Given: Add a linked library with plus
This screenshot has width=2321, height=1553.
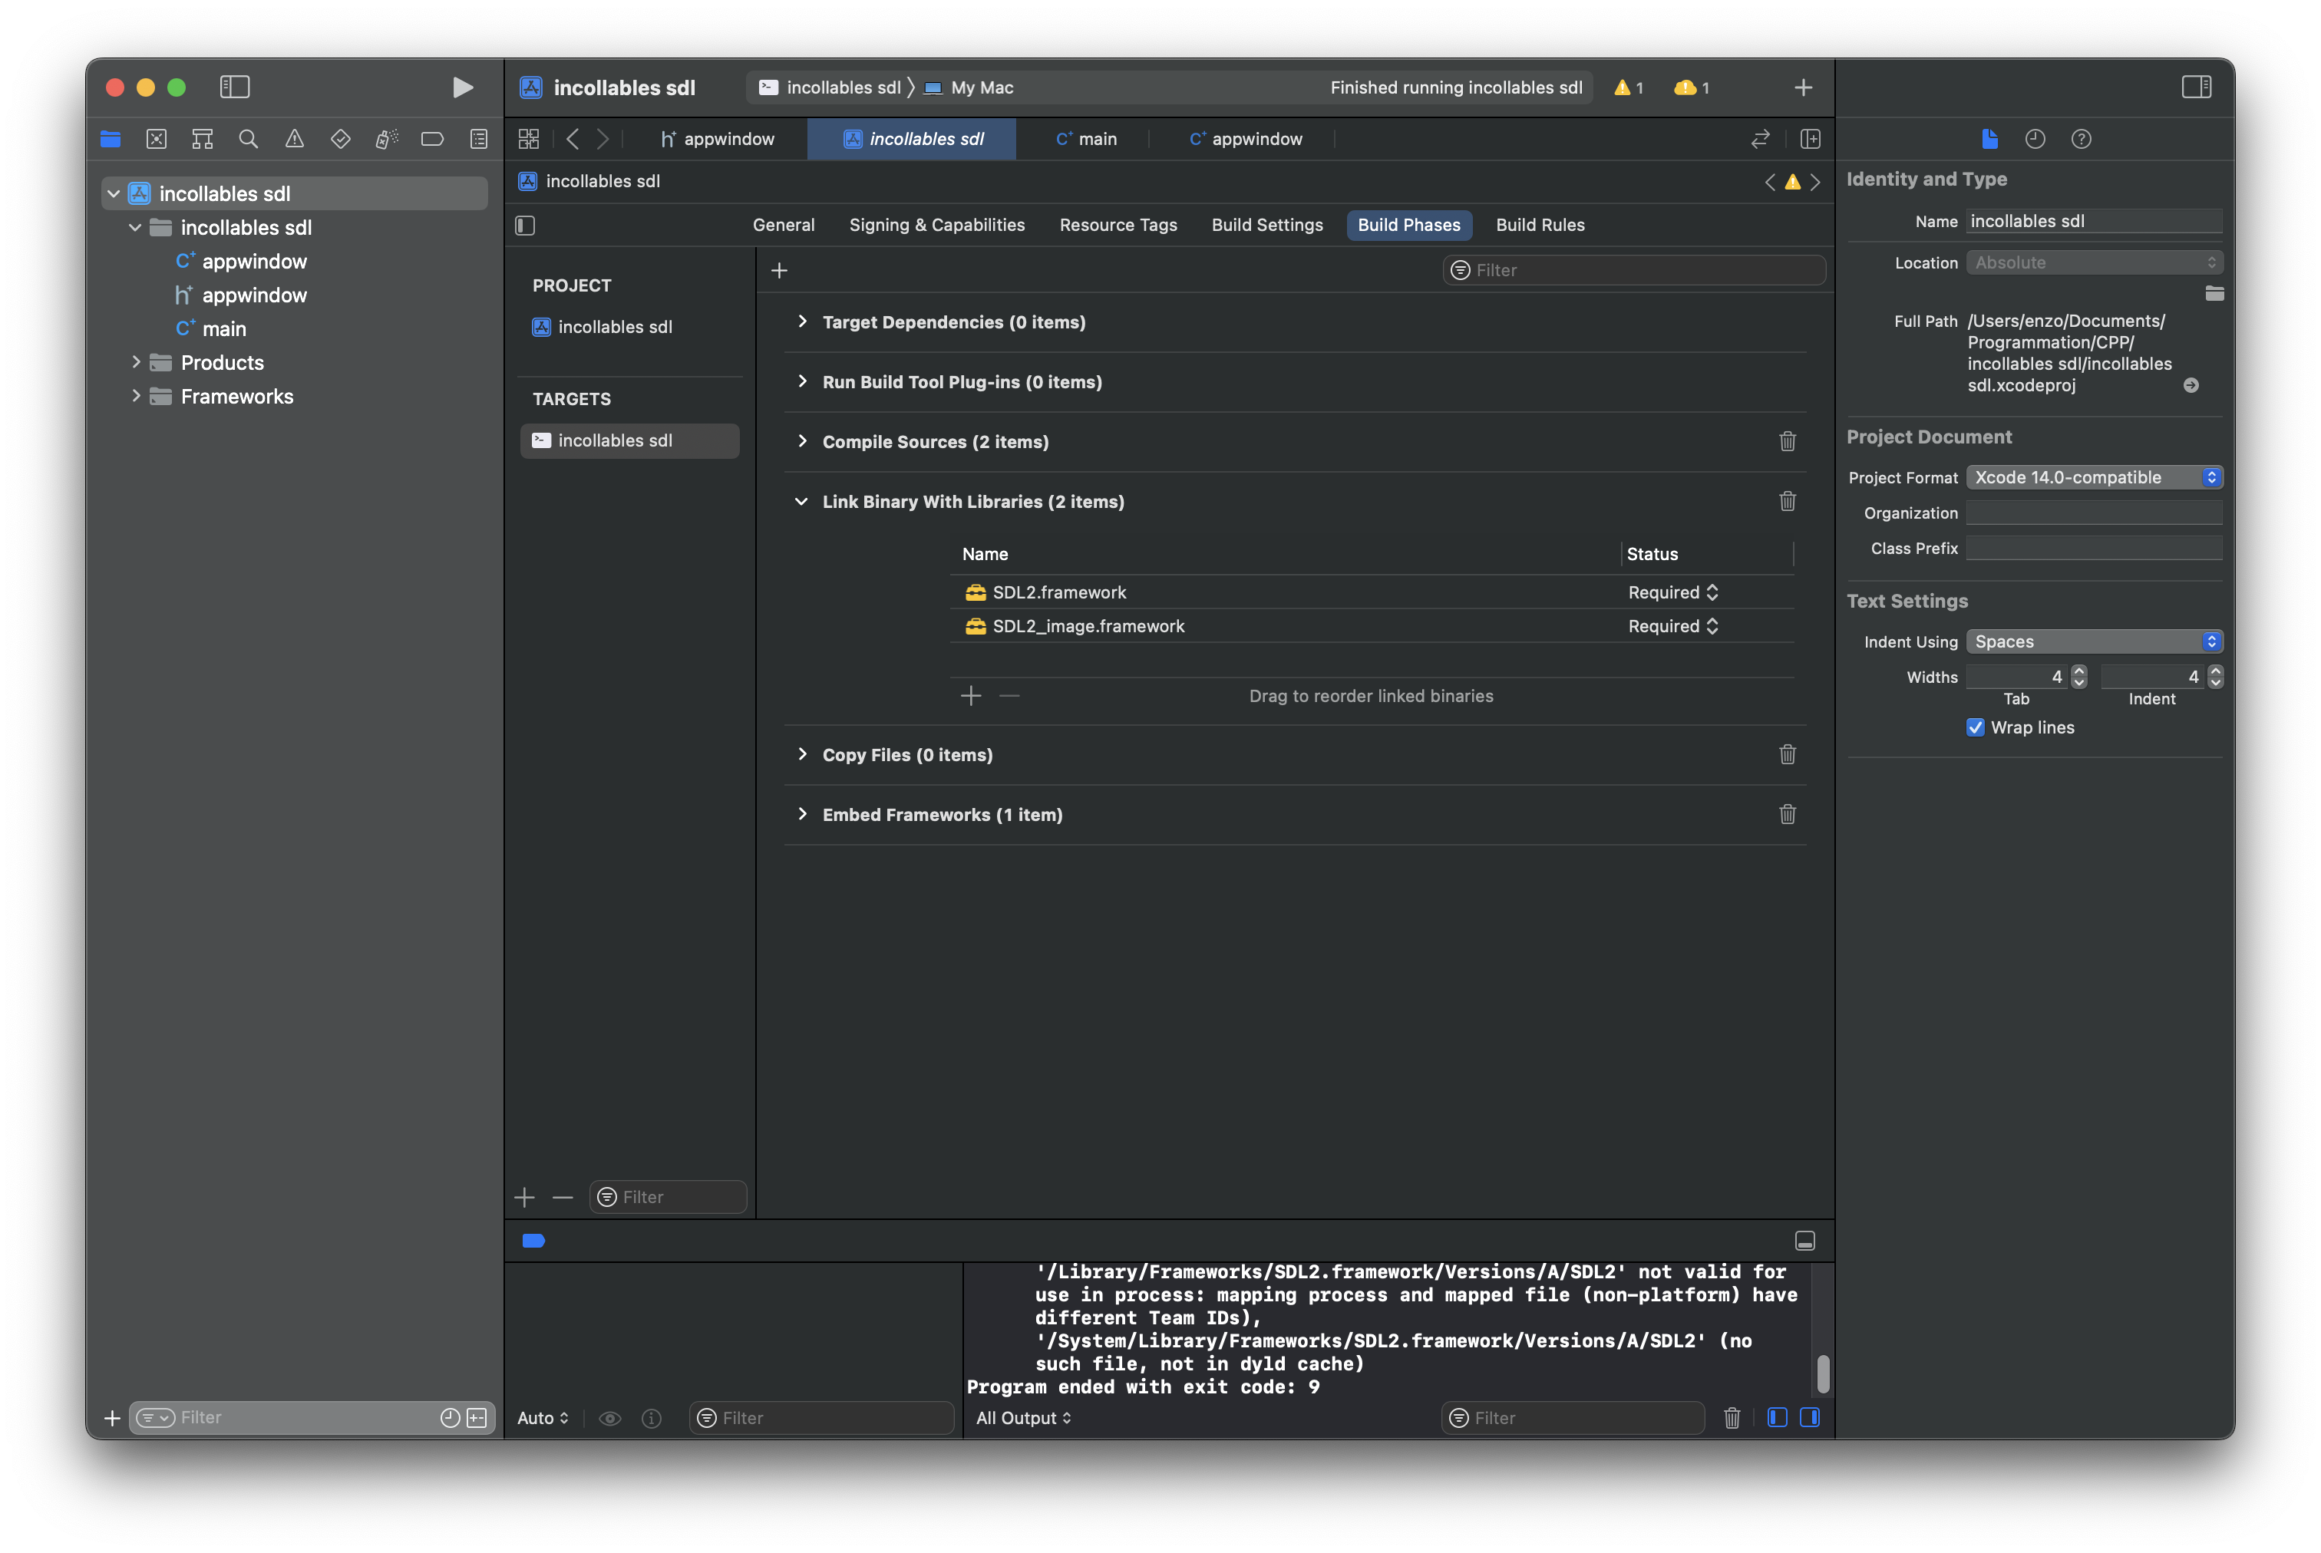Looking at the screenshot, I should (x=971, y=695).
